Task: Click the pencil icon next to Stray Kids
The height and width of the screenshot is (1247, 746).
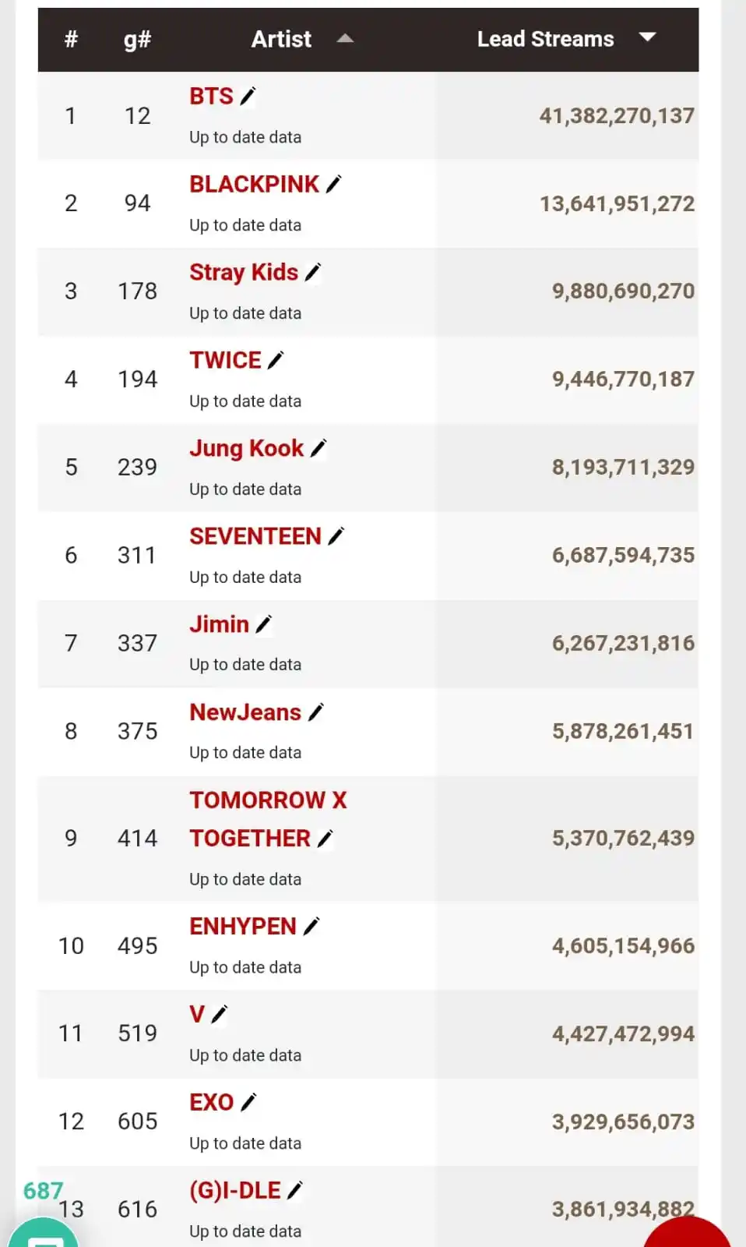Action: [x=312, y=273]
